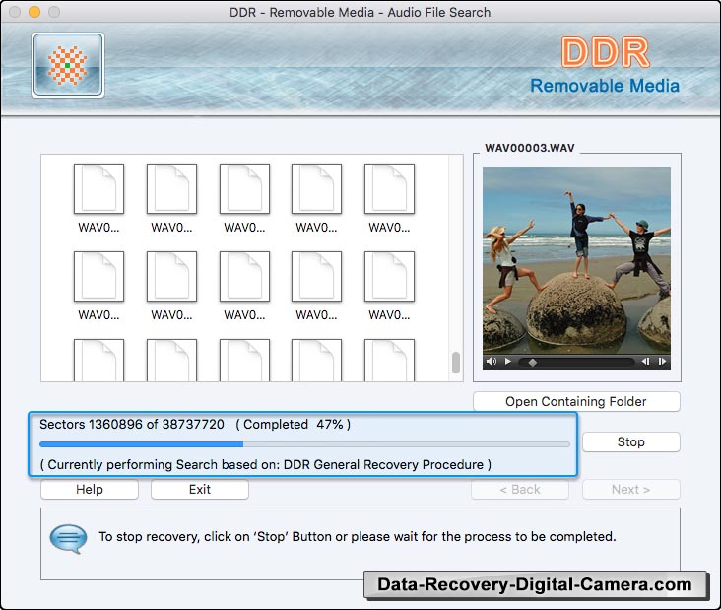Play the WAV00003.WAV preview
Screen dimensions: 721x610
[507, 361]
